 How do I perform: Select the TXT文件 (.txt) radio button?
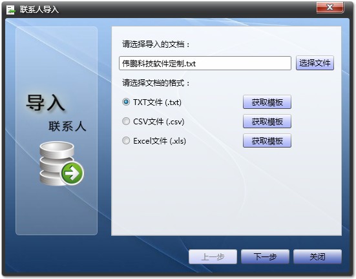(126, 102)
